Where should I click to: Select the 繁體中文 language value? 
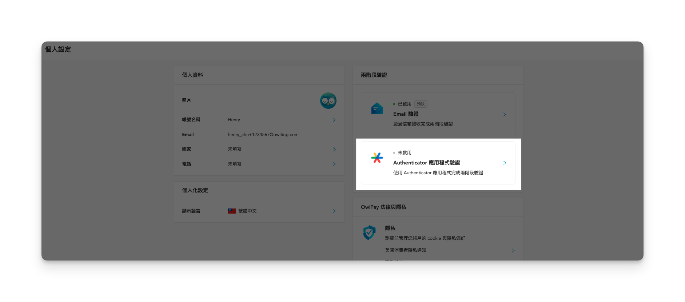tap(247, 211)
